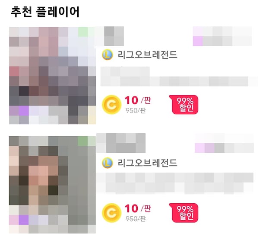Open the second recommended player's profile picture
266x234 pixels.
(x=52, y=185)
